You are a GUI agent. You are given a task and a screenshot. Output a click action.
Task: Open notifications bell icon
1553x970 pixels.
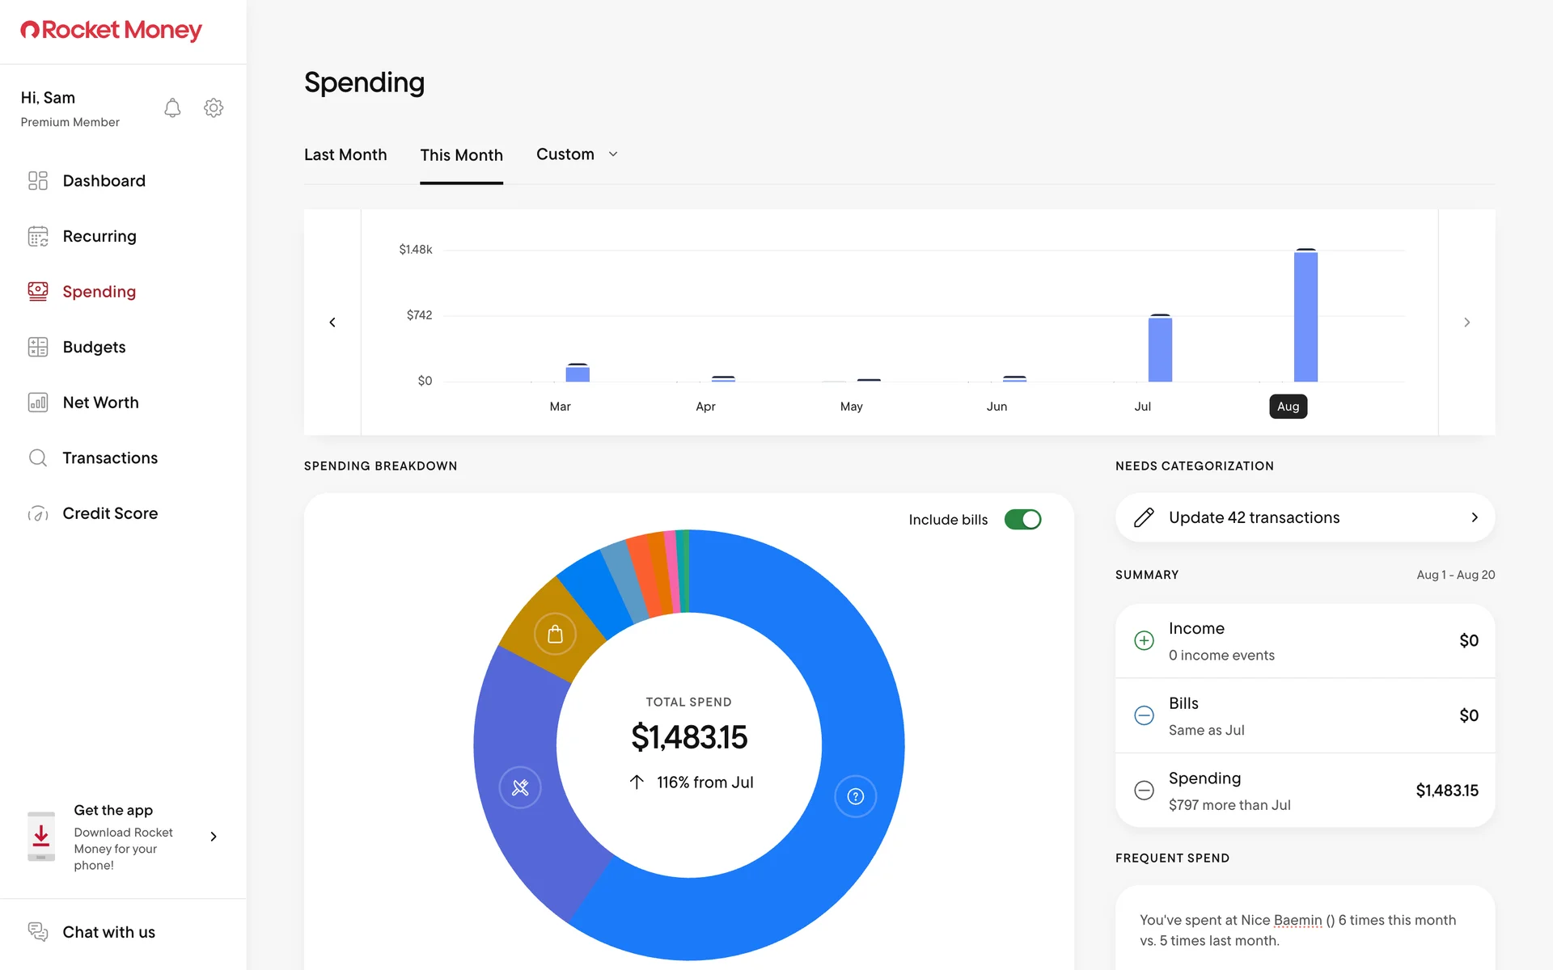click(x=172, y=108)
